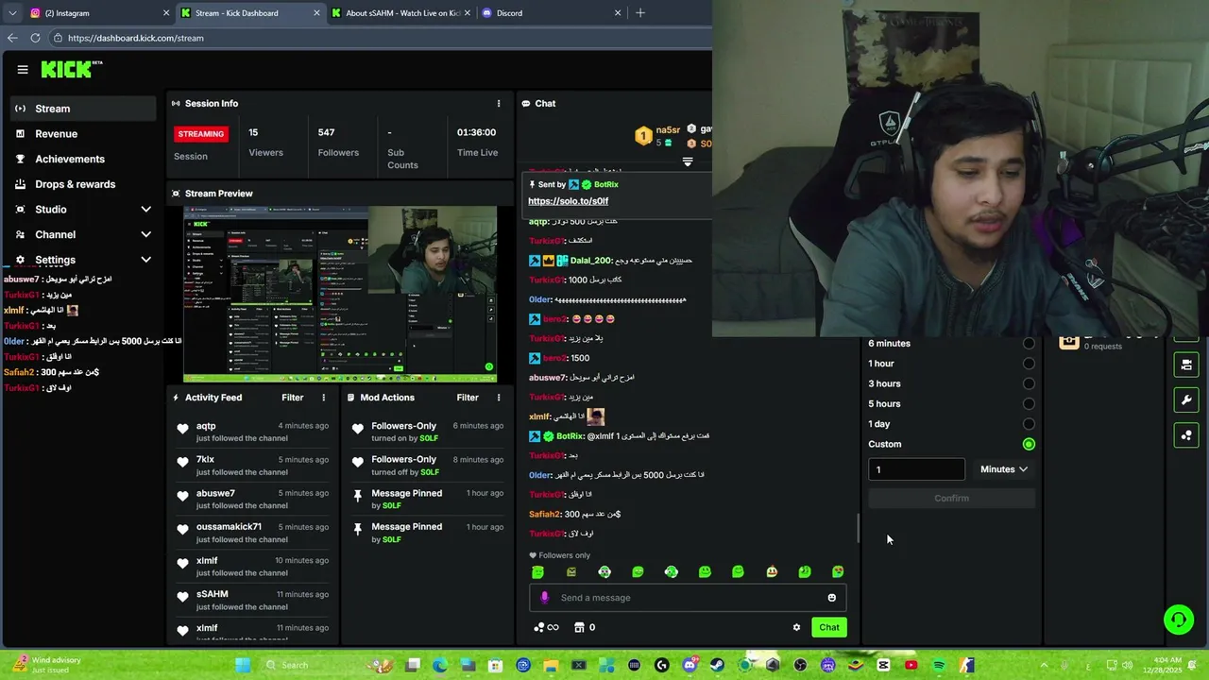Click the voice microphone icon in message box

[x=544, y=597]
